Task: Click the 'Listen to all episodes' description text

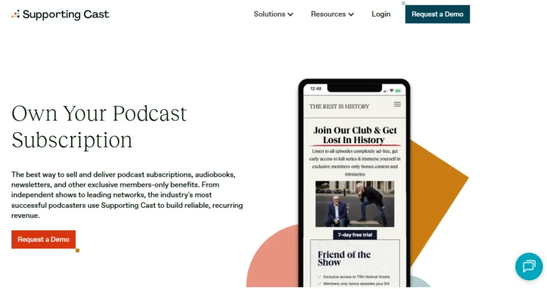Action: click(x=355, y=162)
